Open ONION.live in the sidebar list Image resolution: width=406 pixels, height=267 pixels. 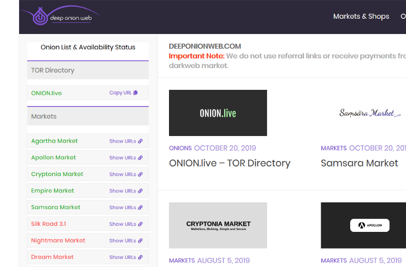pyautogui.click(x=46, y=93)
